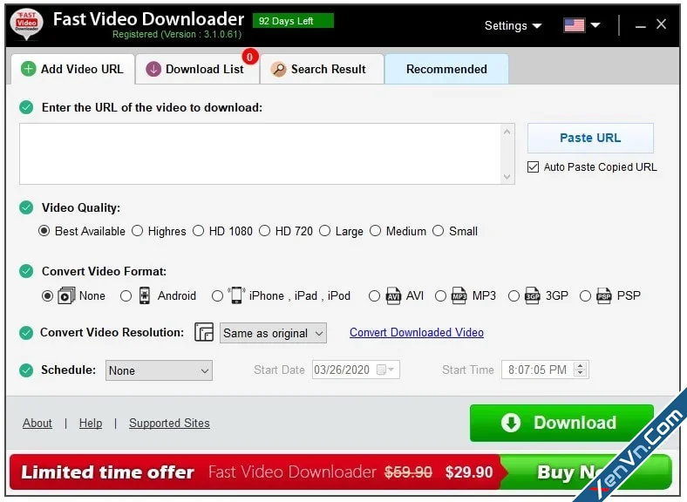Switch to the Add Video URL tab
The height and width of the screenshot is (502, 687).
[72, 69]
